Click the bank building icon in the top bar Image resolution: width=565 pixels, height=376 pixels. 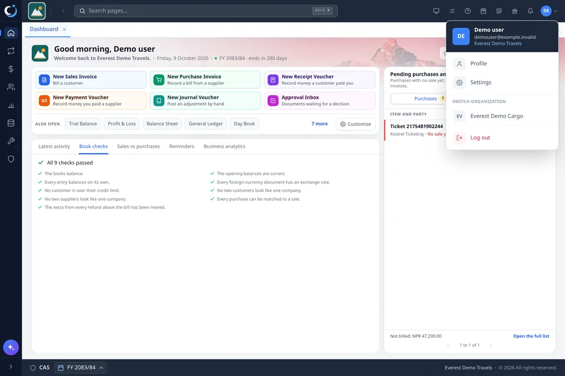point(514,11)
